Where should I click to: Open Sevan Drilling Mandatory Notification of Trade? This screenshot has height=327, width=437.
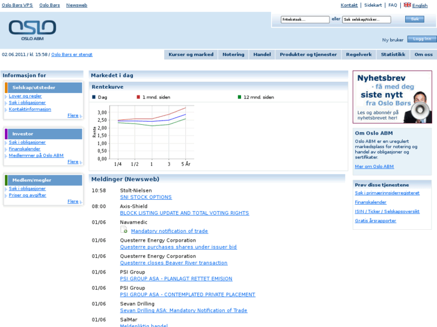(x=184, y=310)
